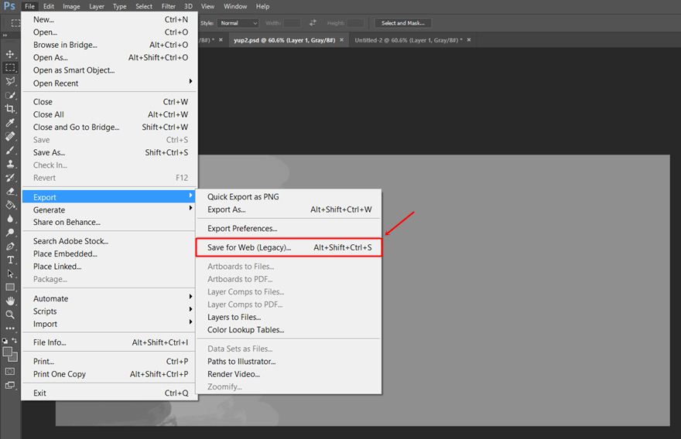Select the History Brush tool
This screenshot has width=681, height=439.
(x=10, y=178)
